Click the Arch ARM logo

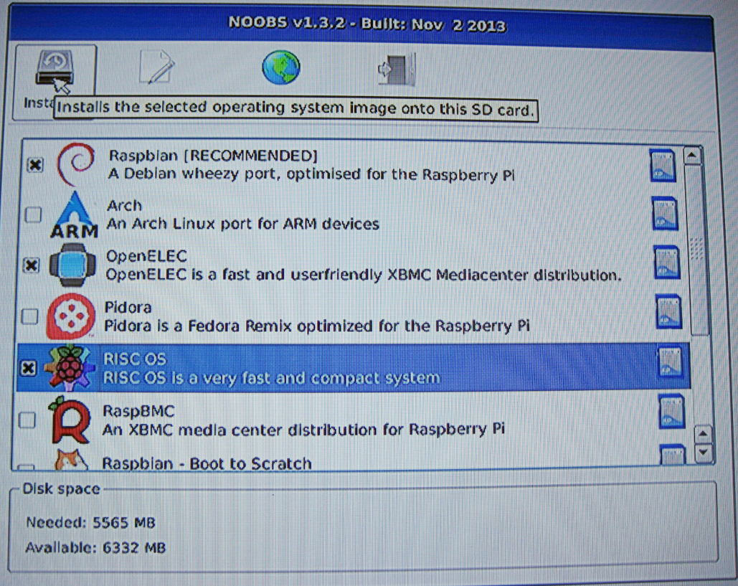click(x=75, y=215)
